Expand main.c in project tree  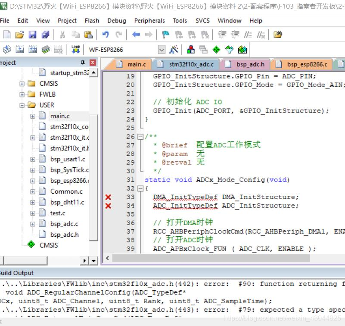pyautogui.click(x=33, y=116)
